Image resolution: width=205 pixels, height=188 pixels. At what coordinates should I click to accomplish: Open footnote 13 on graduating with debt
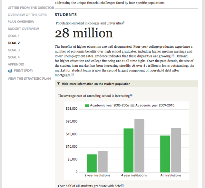tap(122, 185)
